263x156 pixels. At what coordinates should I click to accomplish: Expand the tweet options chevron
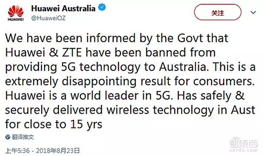(x=253, y=13)
